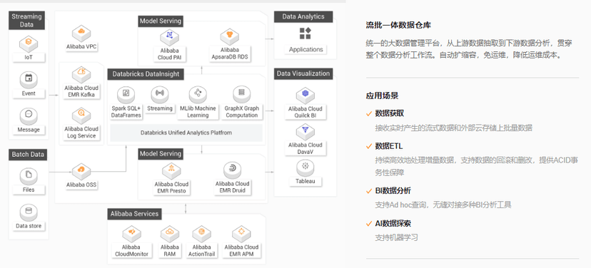Click the 流批一体数据仓库 heading

pyautogui.click(x=398, y=25)
